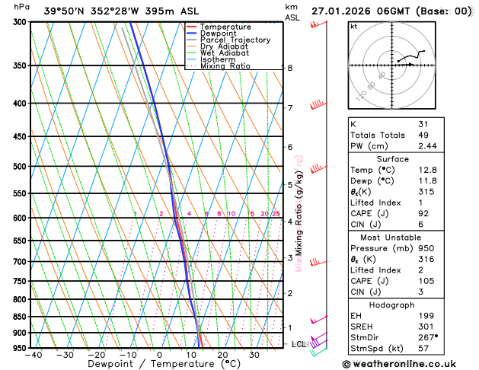This screenshot has height=370, width=479.
Task: Click the red Temperature legend line swatch
Action: pyautogui.click(x=192, y=27)
